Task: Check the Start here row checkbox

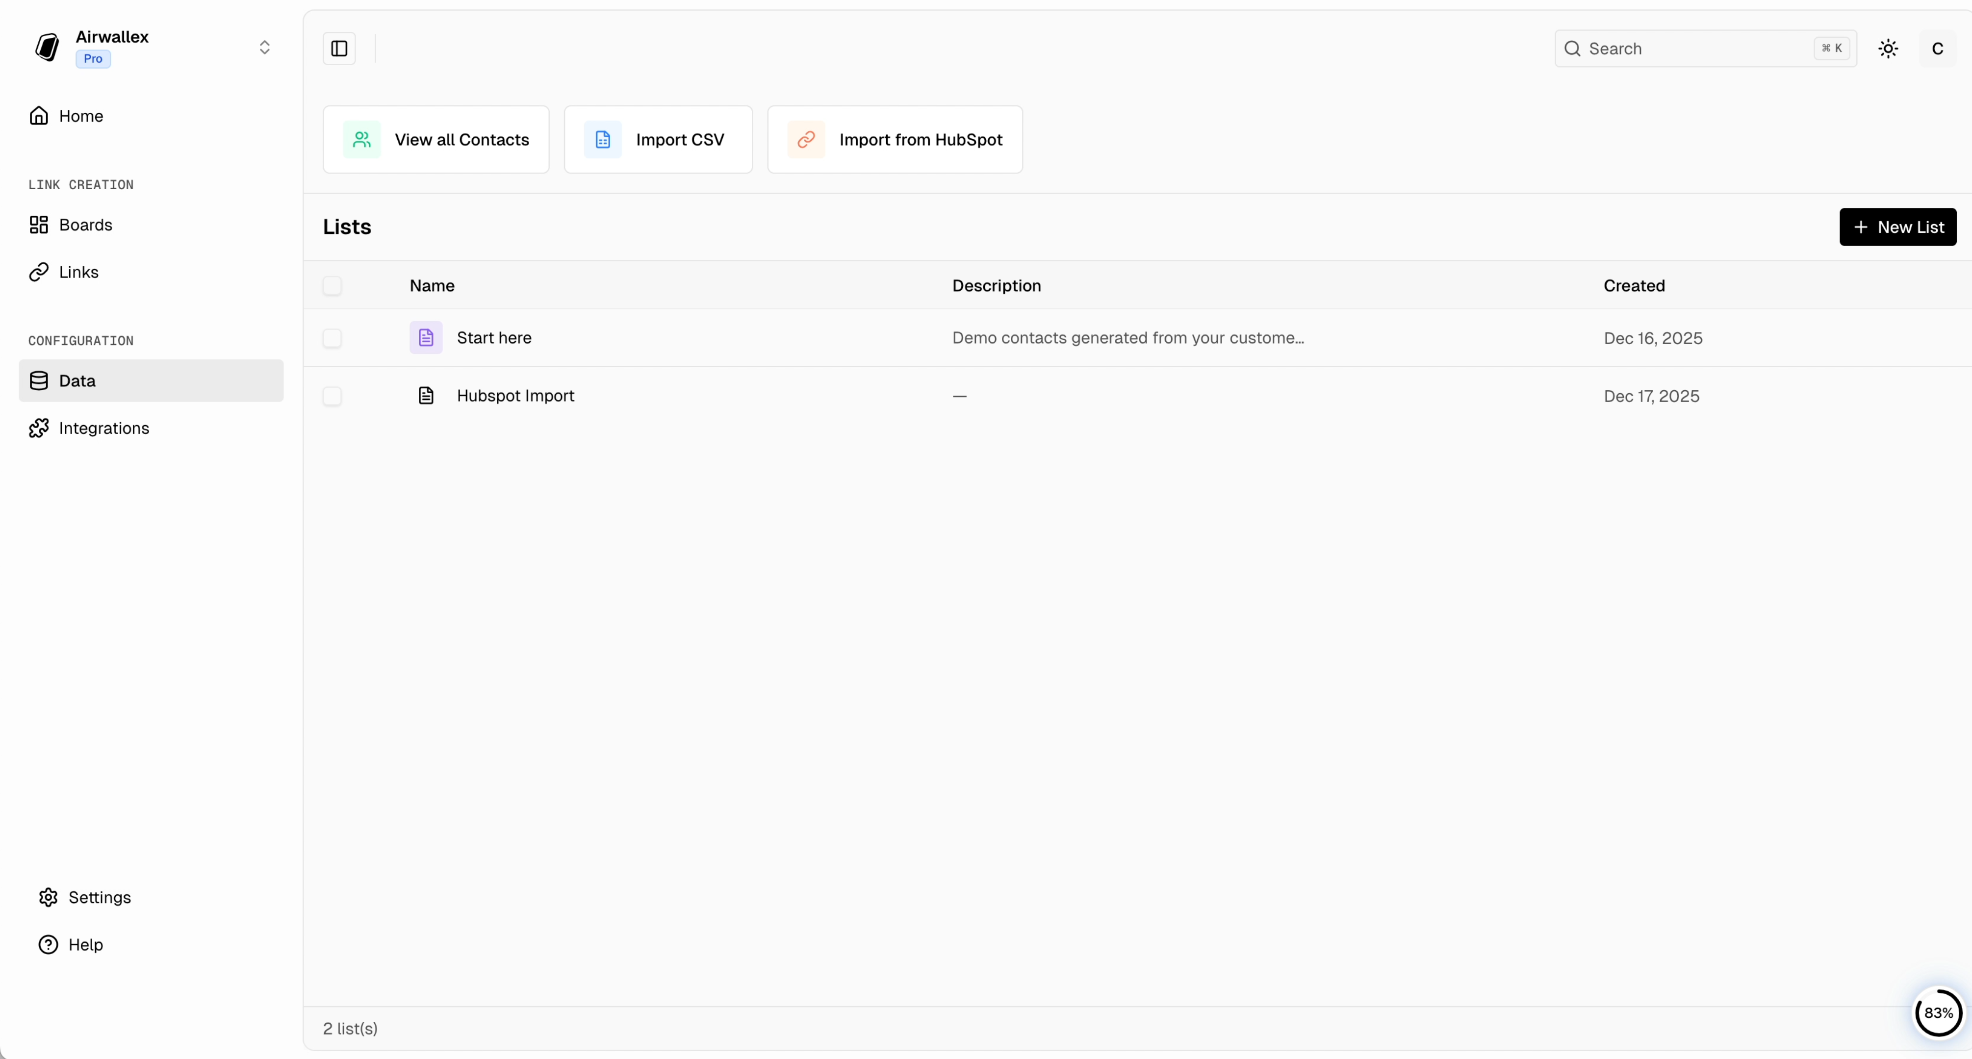Action: (332, 338)
